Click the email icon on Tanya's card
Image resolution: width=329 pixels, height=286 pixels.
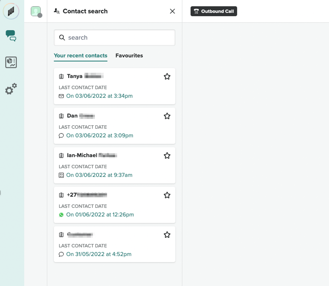click(x=61, y=96)
